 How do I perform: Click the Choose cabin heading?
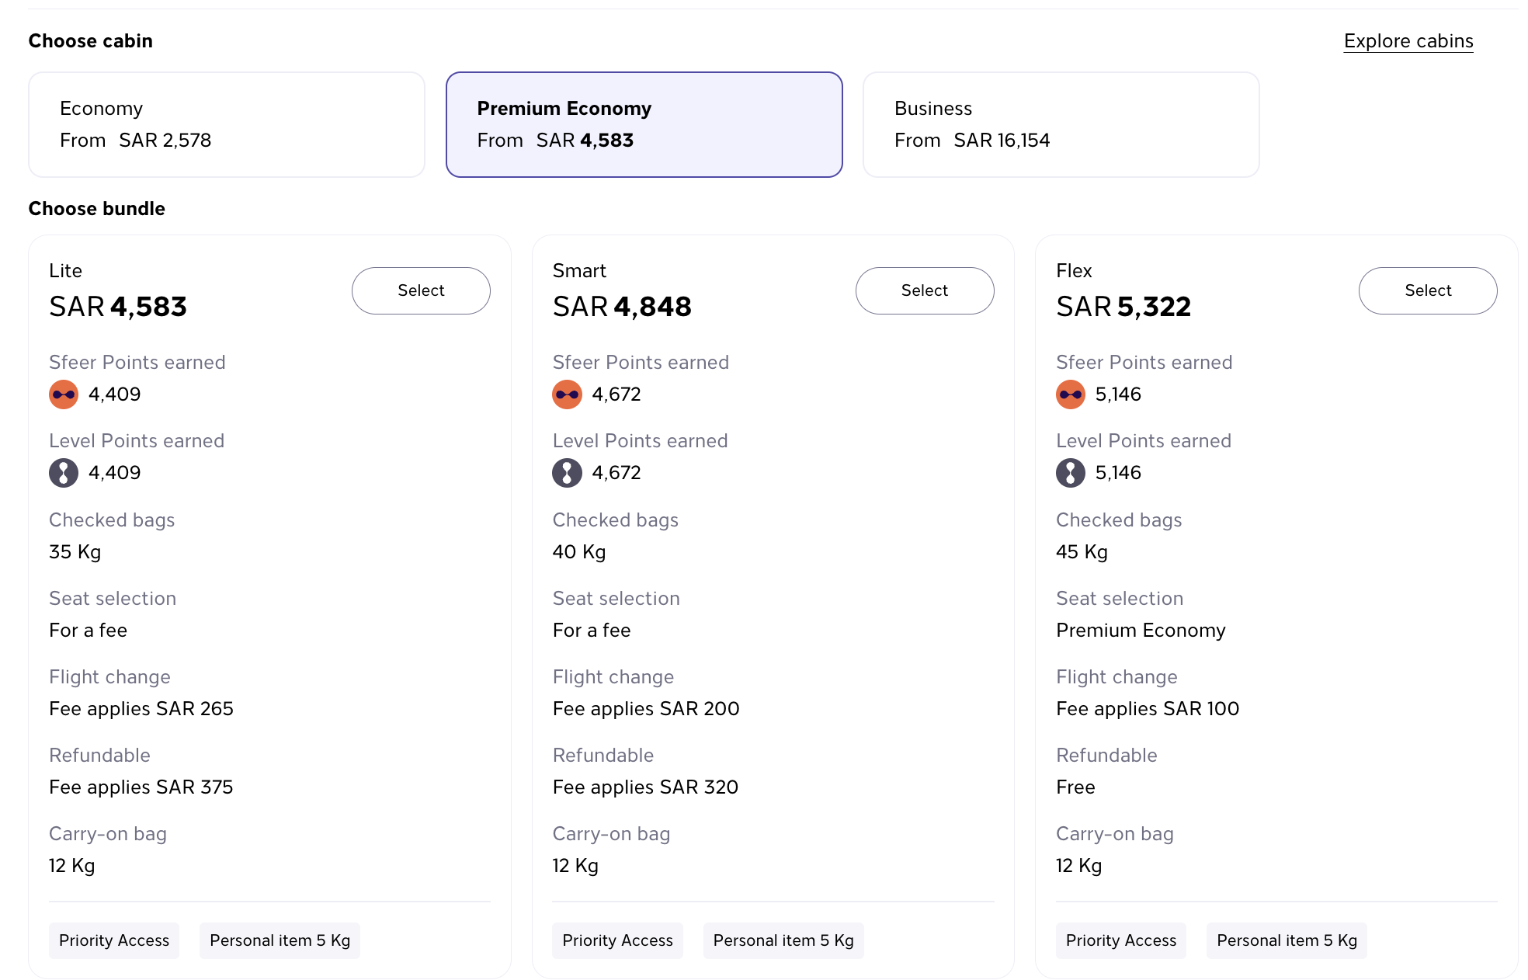(x=91, y=41)
